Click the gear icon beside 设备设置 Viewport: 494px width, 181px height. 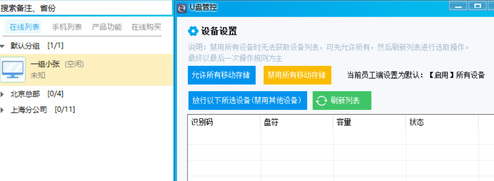pyautogui.click(x=193, y=31)
